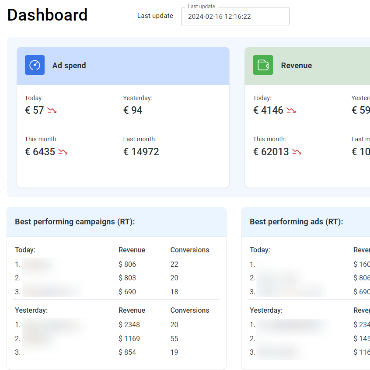Click the down-trend arrow next to € 6435
This screenshot has height=370, width=370.
pyautogui.click(x=63, y=152)
